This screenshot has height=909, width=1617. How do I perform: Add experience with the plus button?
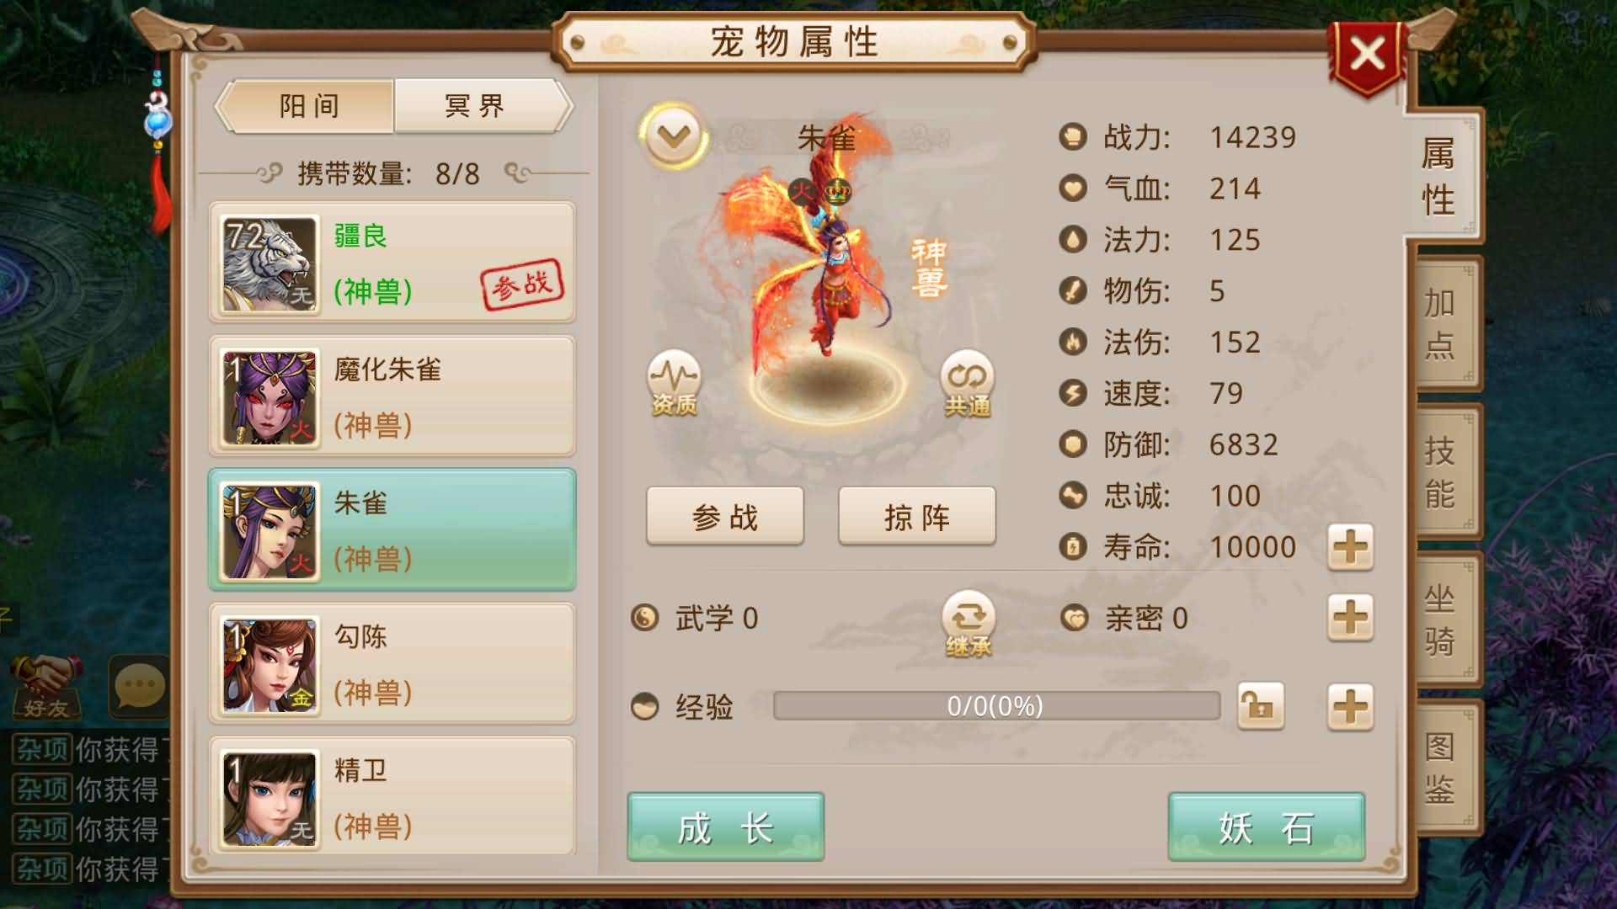click(x=1350, y=705)
